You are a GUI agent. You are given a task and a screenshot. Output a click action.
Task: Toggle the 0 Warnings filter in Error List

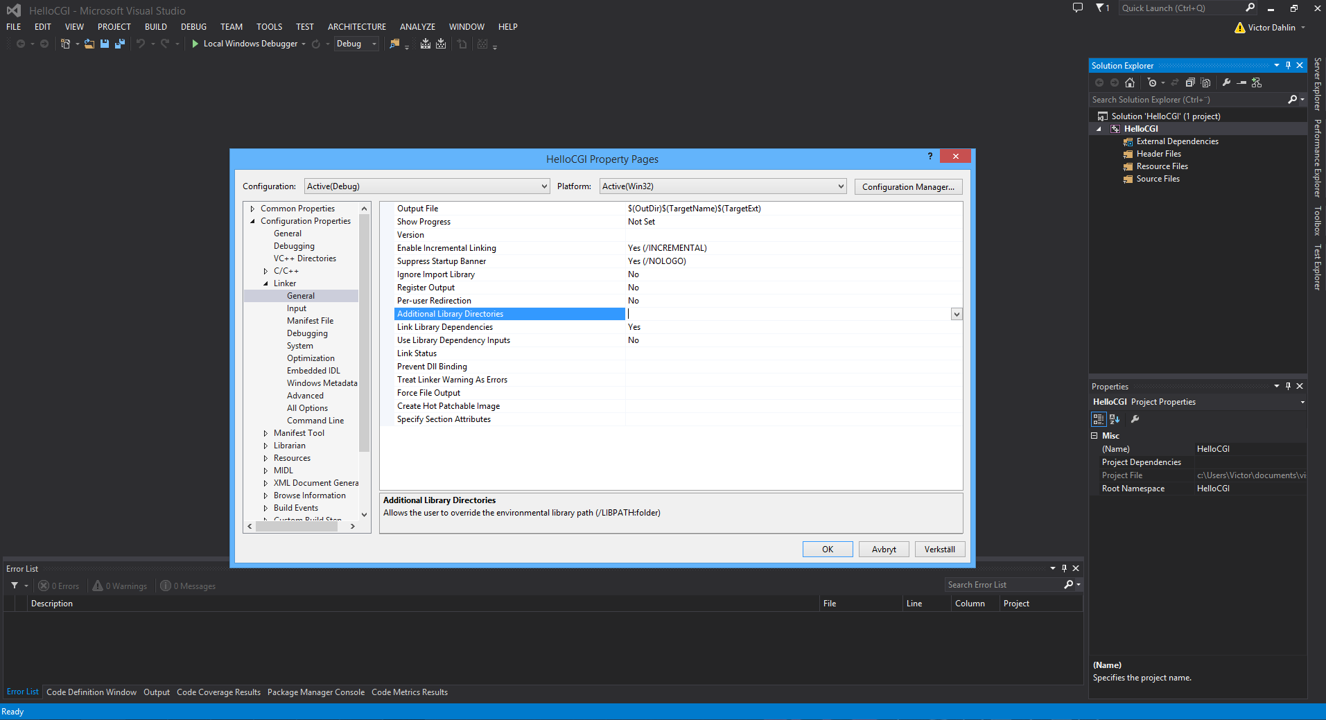[120, 586]
